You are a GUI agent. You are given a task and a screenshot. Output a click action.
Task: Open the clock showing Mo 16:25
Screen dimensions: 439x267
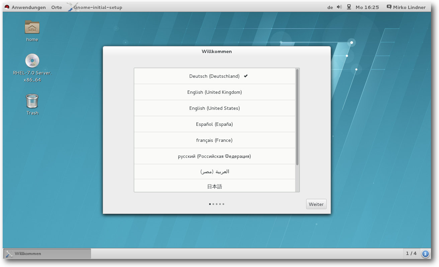click(367, 7)
